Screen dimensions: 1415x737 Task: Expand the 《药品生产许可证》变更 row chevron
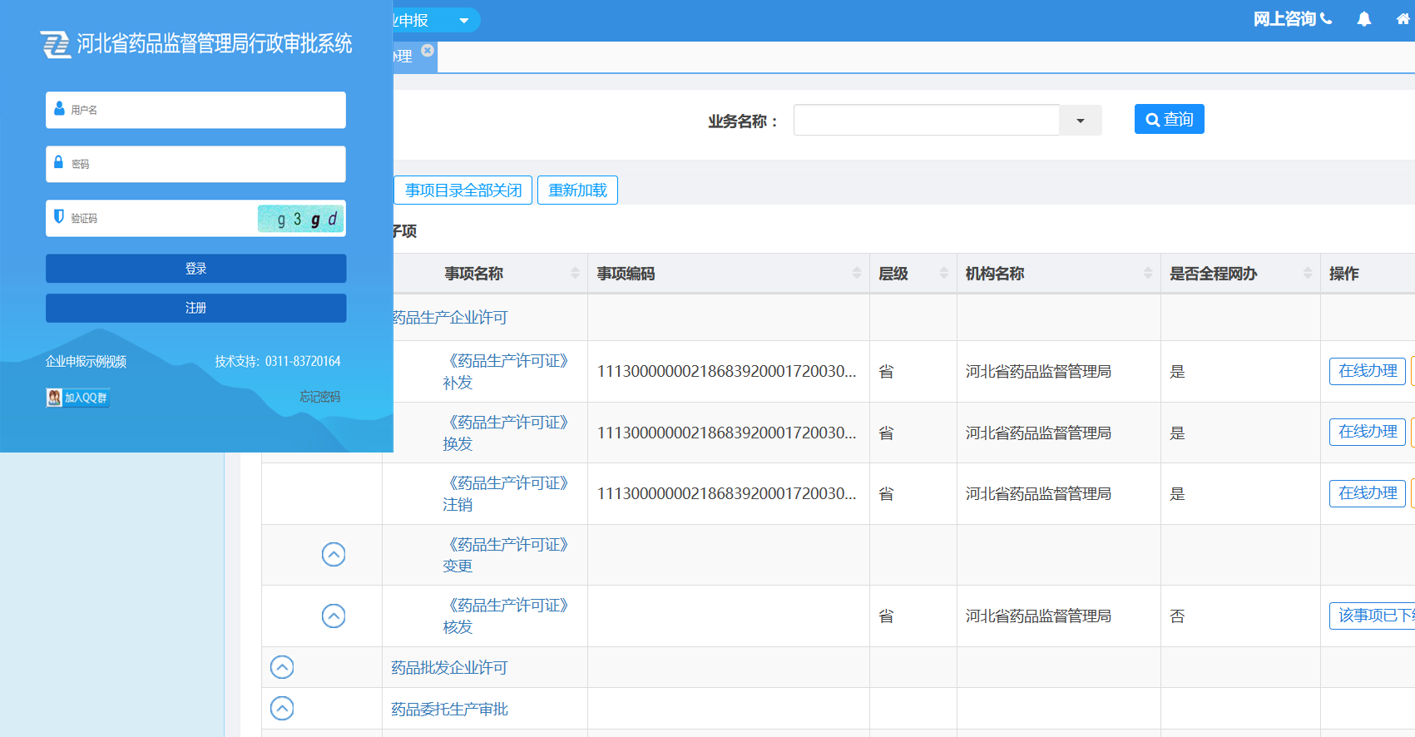334,554
